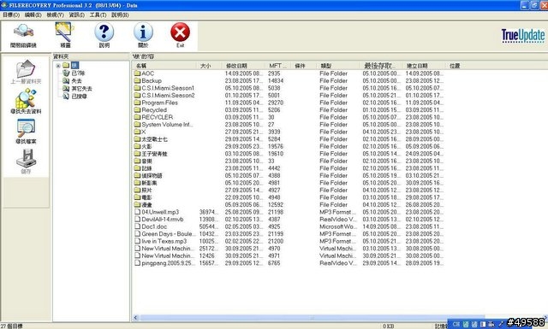Sort by the 最後存取 last access header
Image resolution: width=548 pixels, height=329 pixels.
[381, 66]
